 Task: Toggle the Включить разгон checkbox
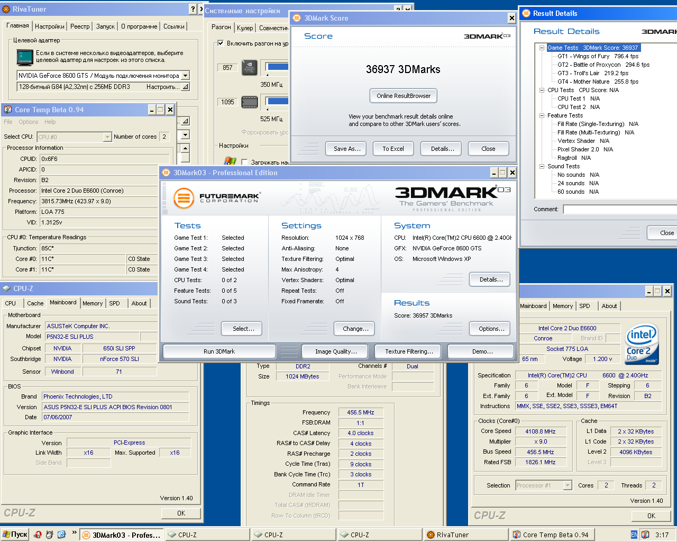point(221,43)
